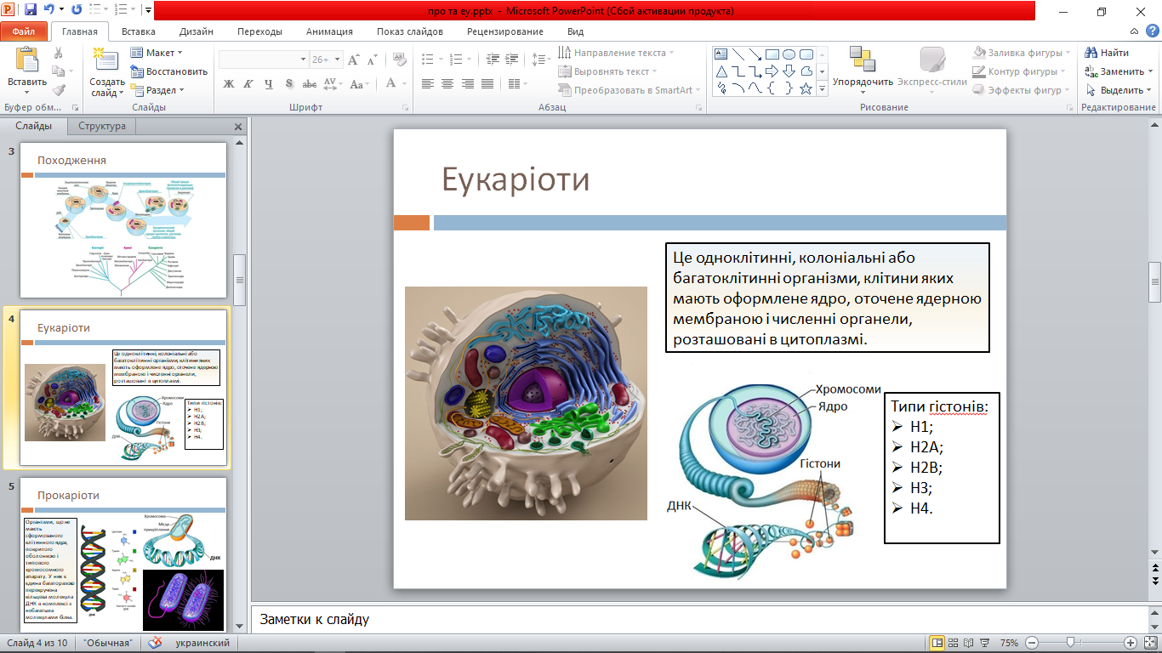Open the Анимация tab
Viewport: 1162px width, 653px height.
pos(329,31)
